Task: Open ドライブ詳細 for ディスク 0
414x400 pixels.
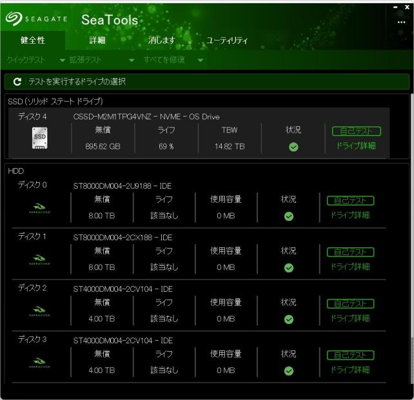Action: pyautogui.click(x=350, y=215)
